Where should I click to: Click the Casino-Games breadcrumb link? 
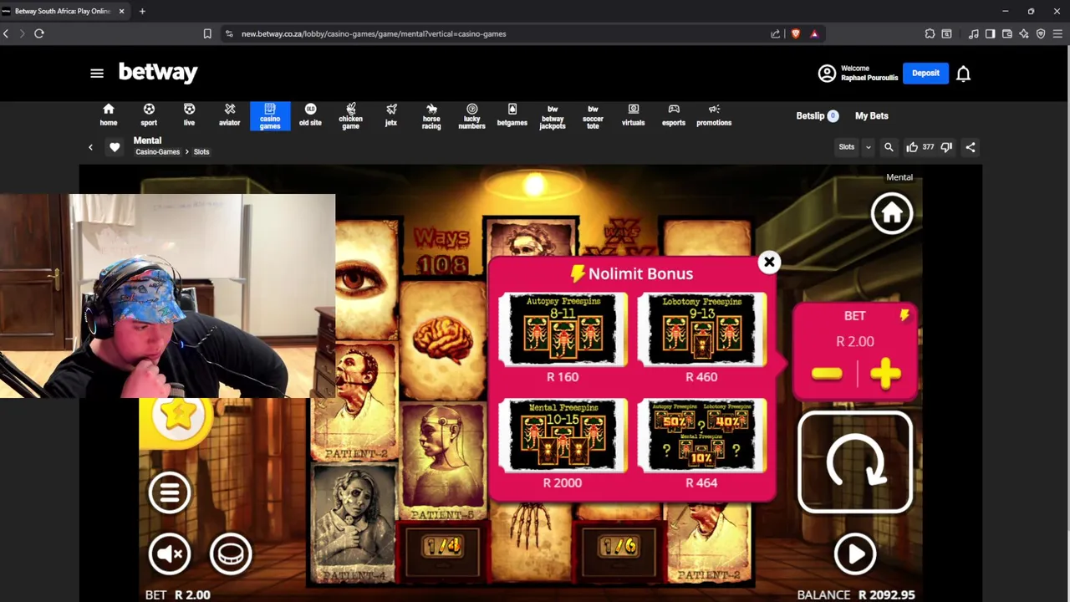click(x=157, y=152)
